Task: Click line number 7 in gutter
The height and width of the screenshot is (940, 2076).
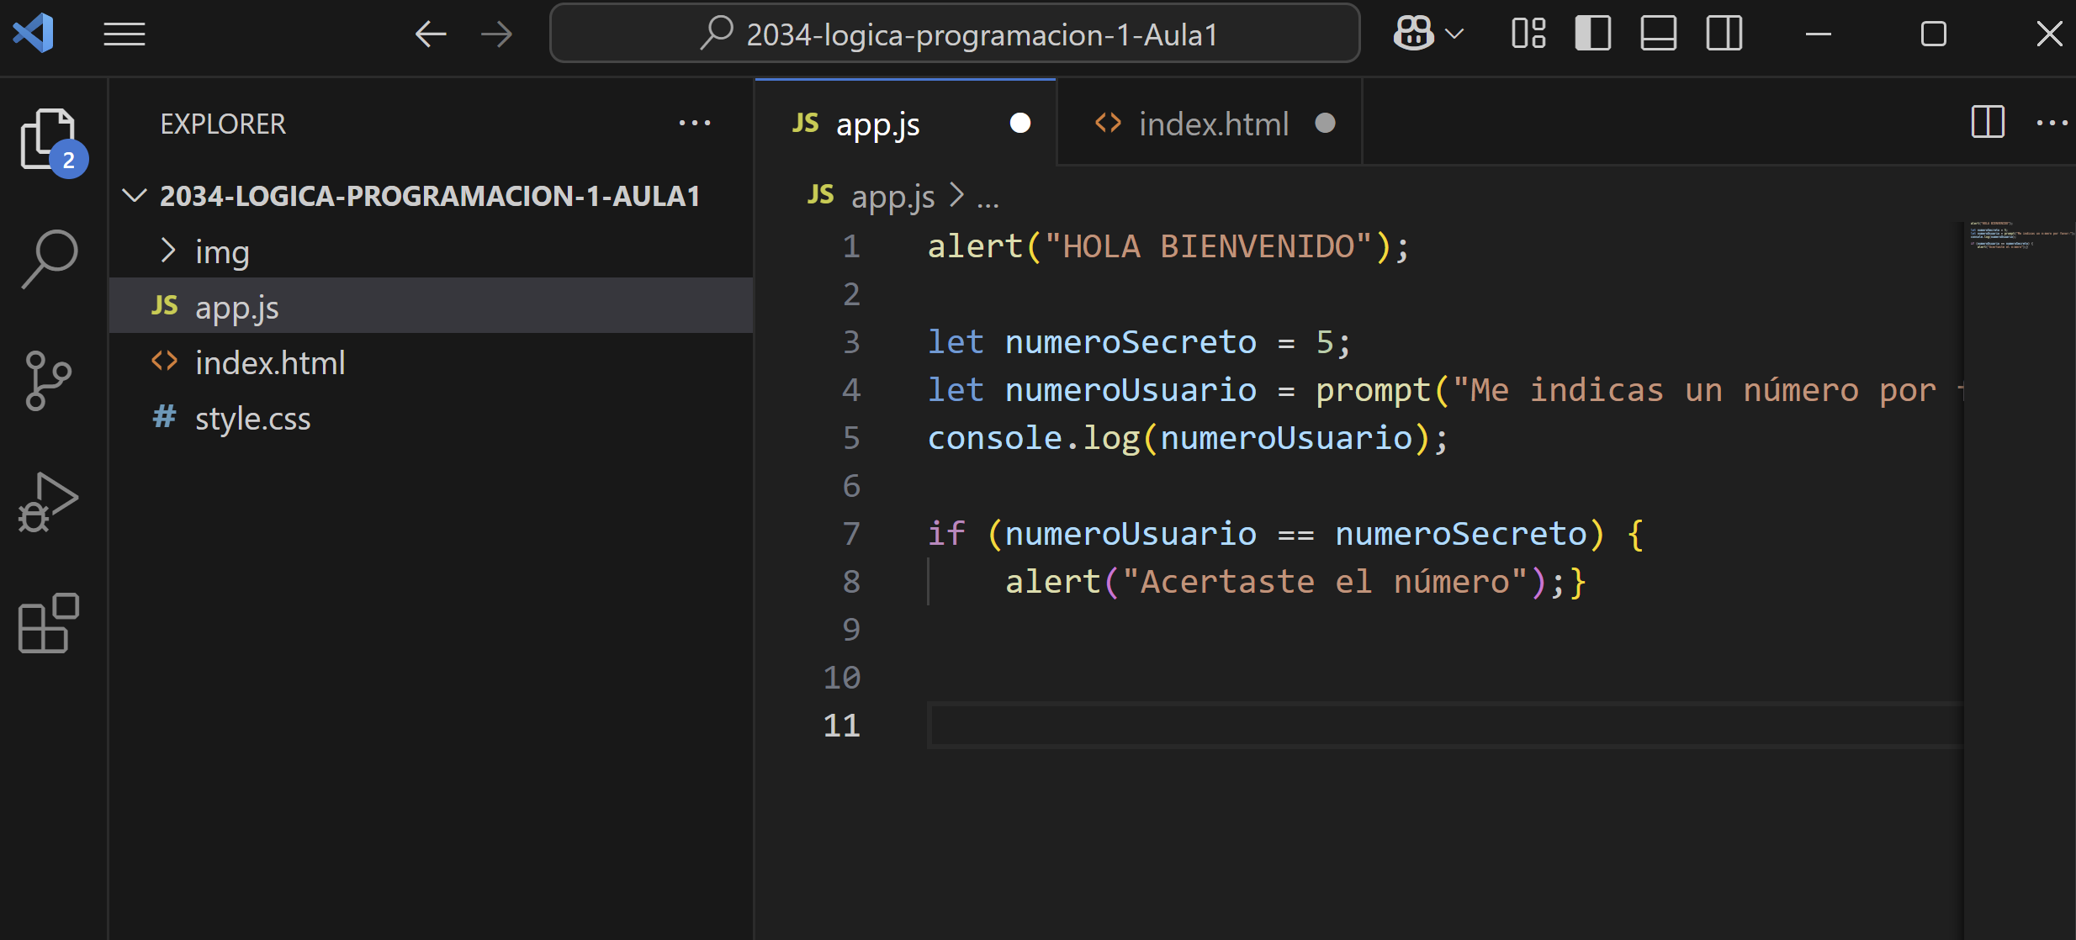Action: click(851, 533)
